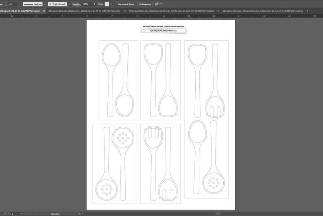Open the artboard number dropdown

pyautogui.click(x=22, y=214)
